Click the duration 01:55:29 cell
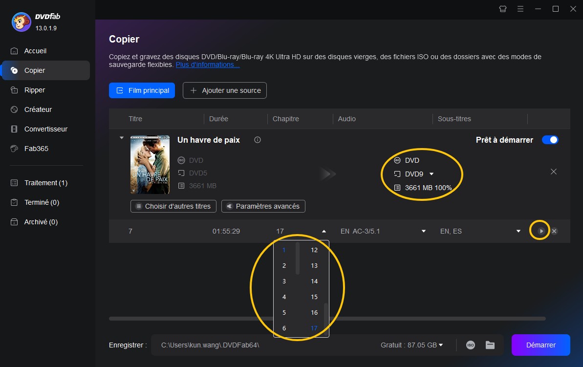583x367 pixels. point(226,231)
